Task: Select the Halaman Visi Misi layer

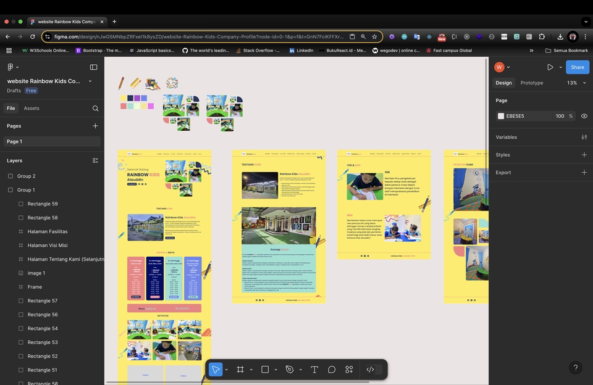Action: tap(48, 246)
